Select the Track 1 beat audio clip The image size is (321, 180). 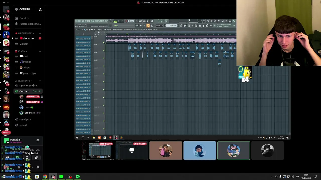click(x=171, y=40)
